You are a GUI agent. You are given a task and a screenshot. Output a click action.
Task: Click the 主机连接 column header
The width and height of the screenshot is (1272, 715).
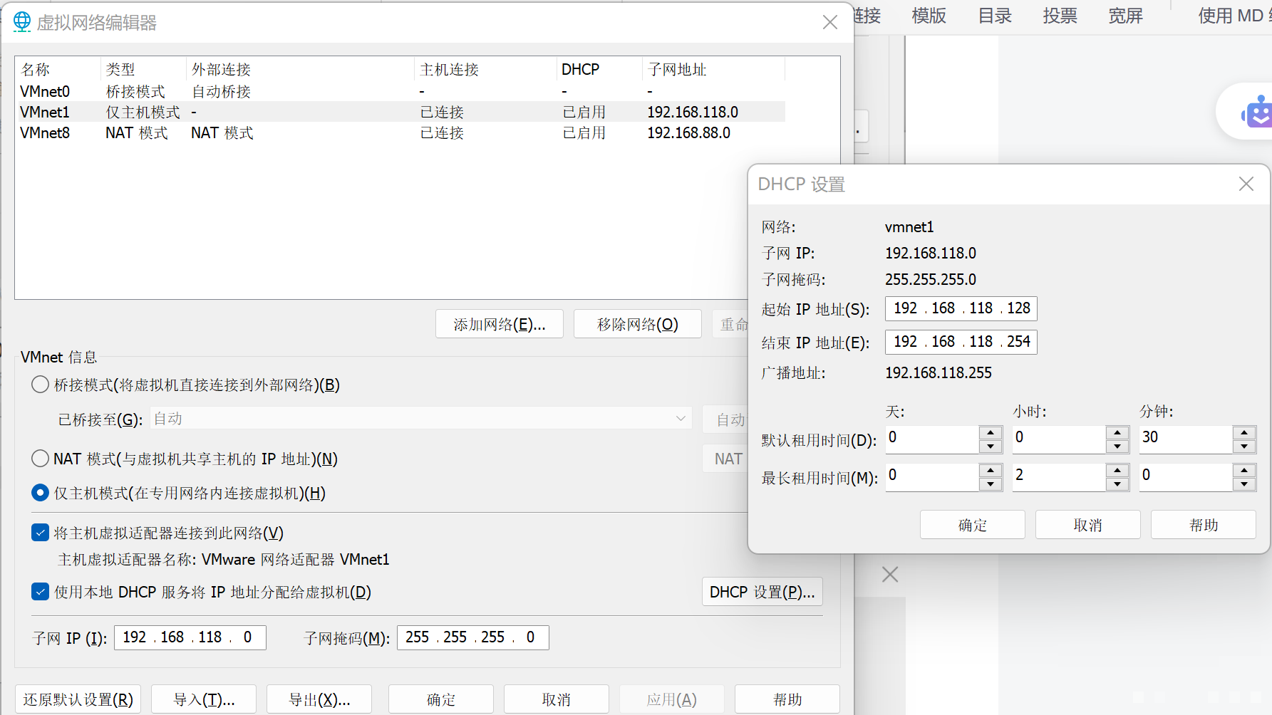pyautogui.click(x=485, y=69)
